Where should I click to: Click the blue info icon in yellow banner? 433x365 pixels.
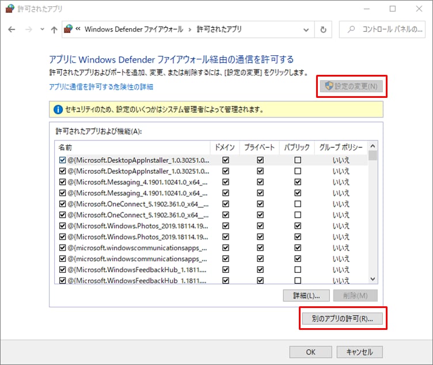58,109
